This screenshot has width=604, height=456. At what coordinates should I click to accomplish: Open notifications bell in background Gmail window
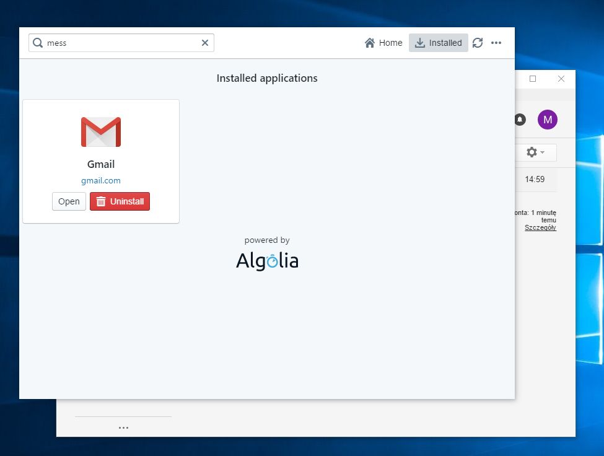point(520,120)
